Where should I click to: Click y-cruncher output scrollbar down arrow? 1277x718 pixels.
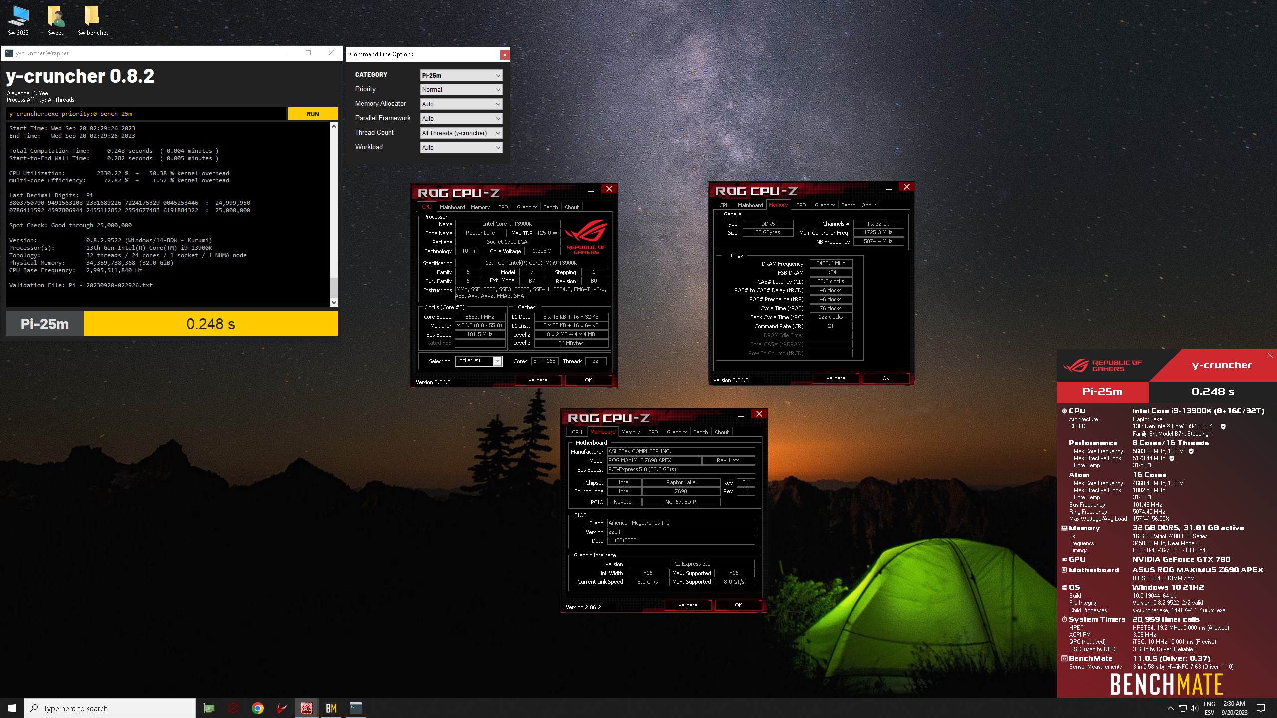(x=334, y=302)
